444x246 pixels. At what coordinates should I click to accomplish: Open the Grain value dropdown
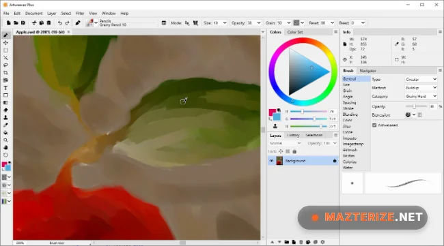coord(289,23)
